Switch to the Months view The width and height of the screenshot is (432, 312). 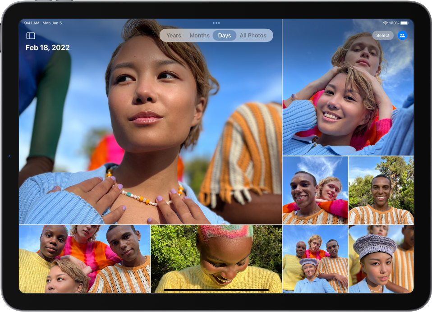pyautogui.click(x=199, y=35)
